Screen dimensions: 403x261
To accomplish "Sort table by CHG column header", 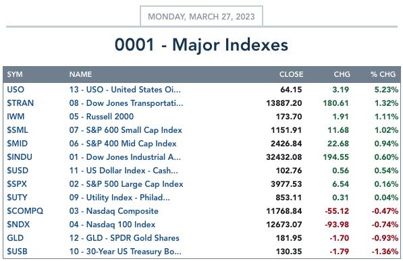I will pyautogui.click(x=342, y=74).
